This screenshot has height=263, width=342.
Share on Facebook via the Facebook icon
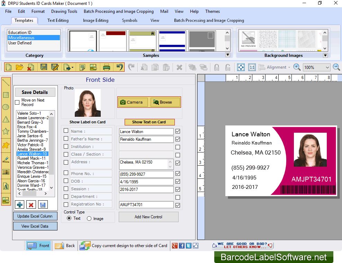[x=182, y=246]
